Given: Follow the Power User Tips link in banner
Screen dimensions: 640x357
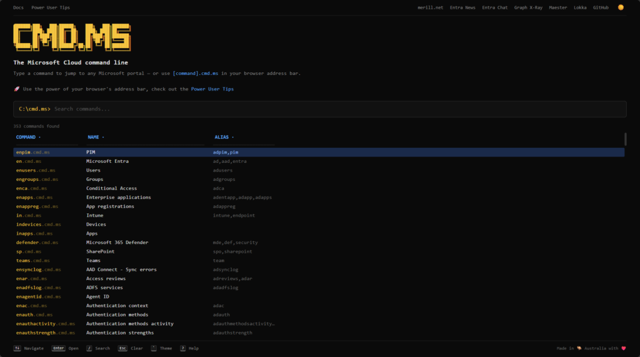Looking at the screenshot, I should click(x=212, y=89).
